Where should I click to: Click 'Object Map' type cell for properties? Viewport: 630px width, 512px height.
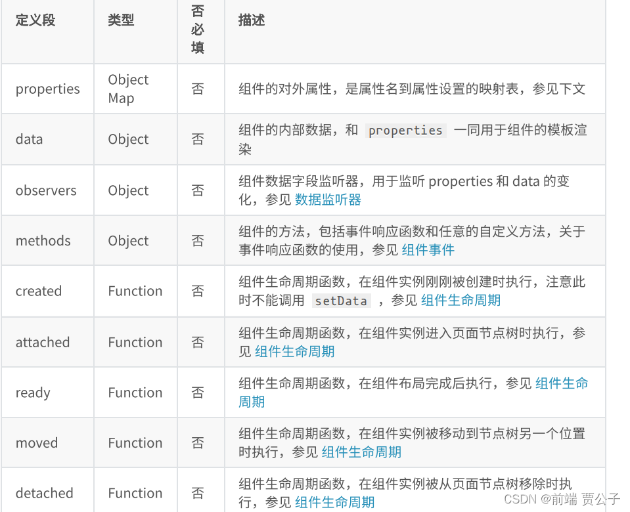tap(136, 89)
